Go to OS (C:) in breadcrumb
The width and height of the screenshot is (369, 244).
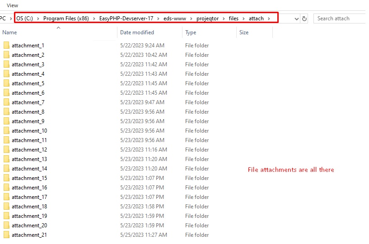(24, 18)
